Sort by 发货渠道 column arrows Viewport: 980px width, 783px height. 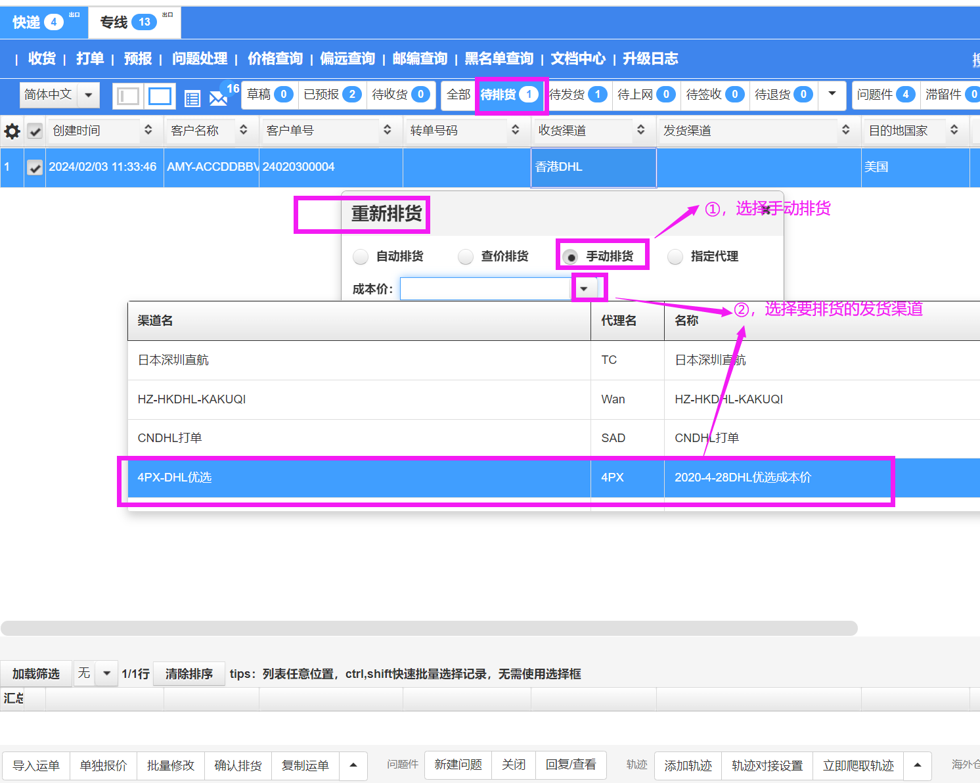(x=845, y=130)
